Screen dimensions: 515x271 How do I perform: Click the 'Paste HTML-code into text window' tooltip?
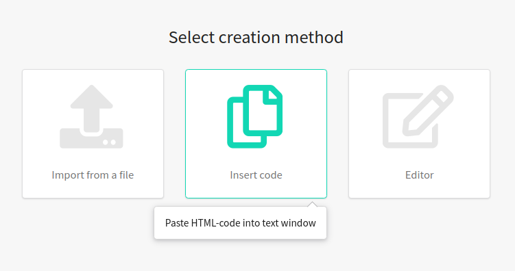point(241,223)
